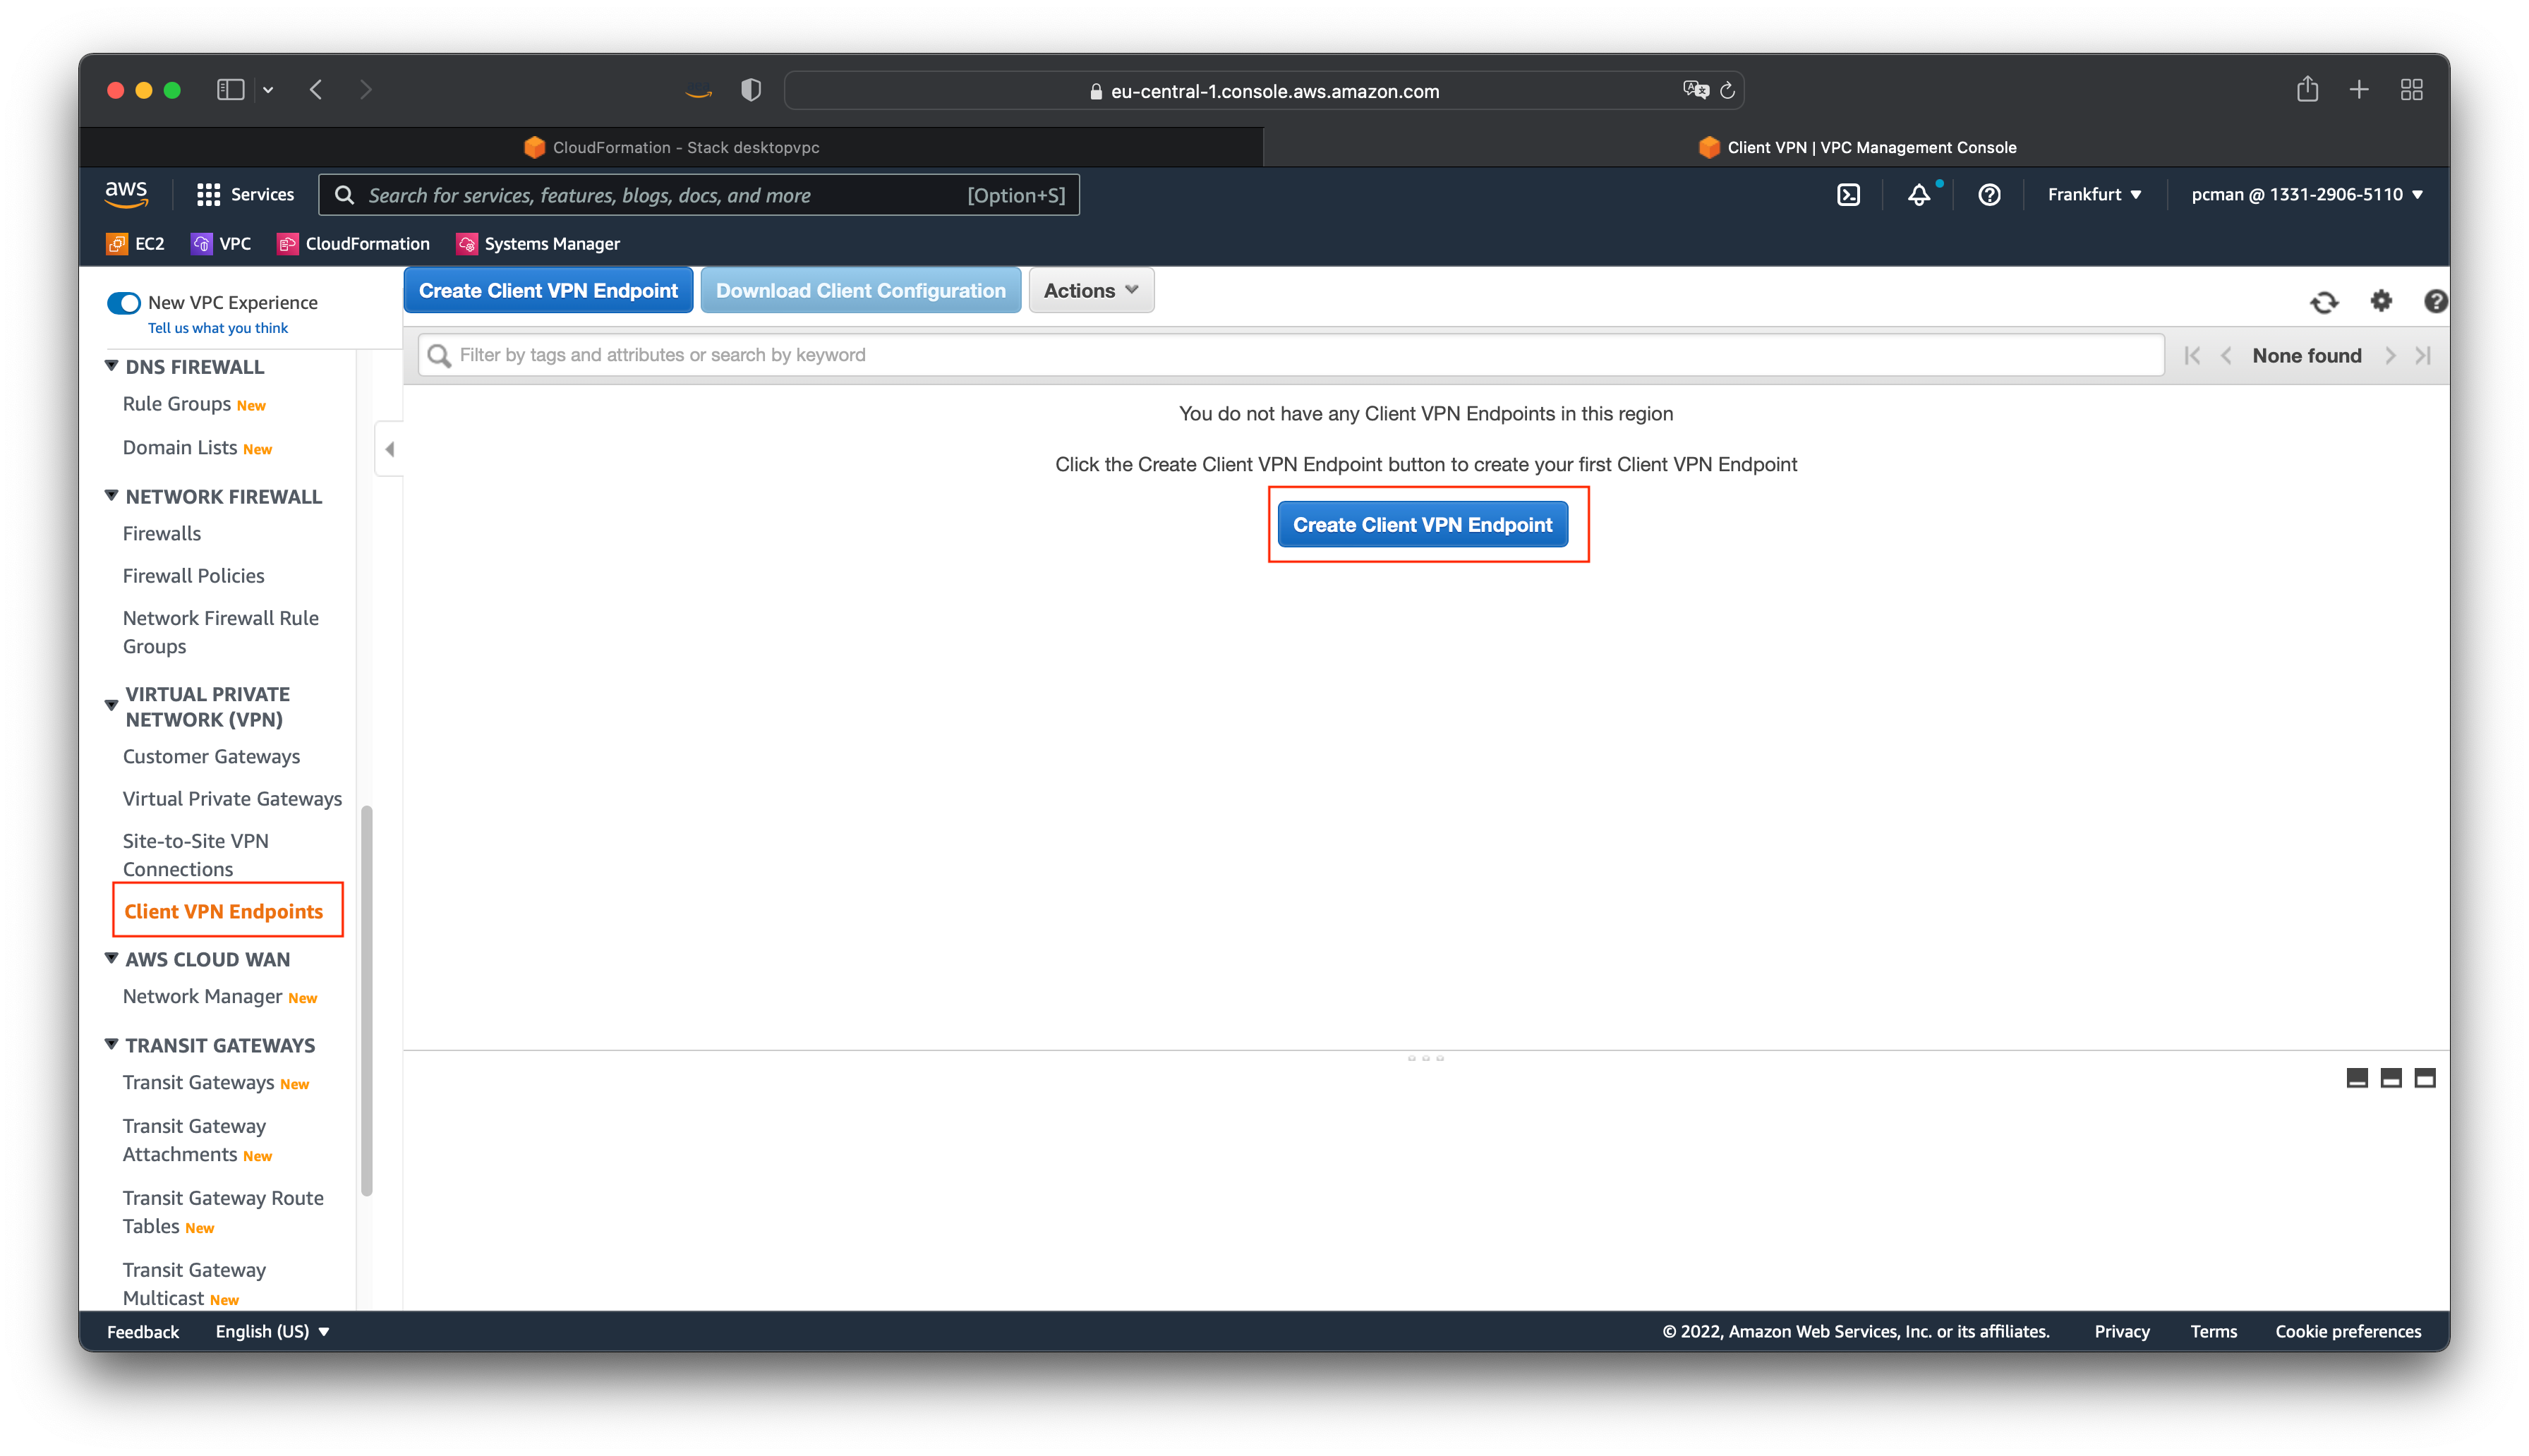Open the AWS help question icon

pos(1989,195)
